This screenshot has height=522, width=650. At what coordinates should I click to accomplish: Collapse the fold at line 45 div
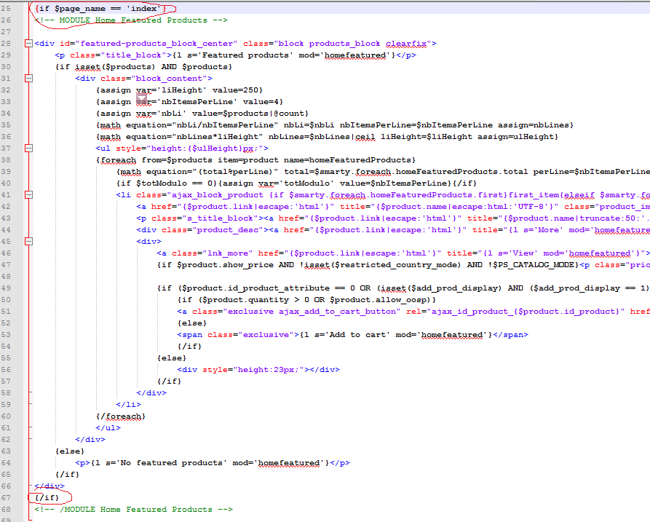click(28, 241)
